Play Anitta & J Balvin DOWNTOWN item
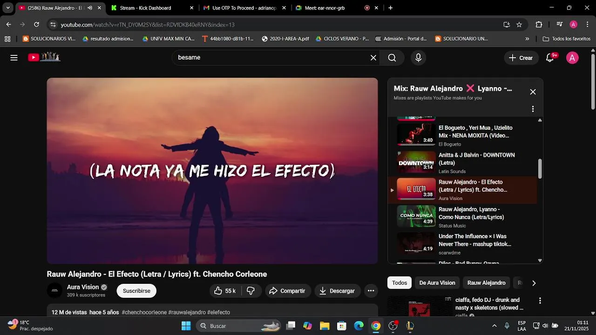Screen dimensions: 596x335 tap(462, 162)
